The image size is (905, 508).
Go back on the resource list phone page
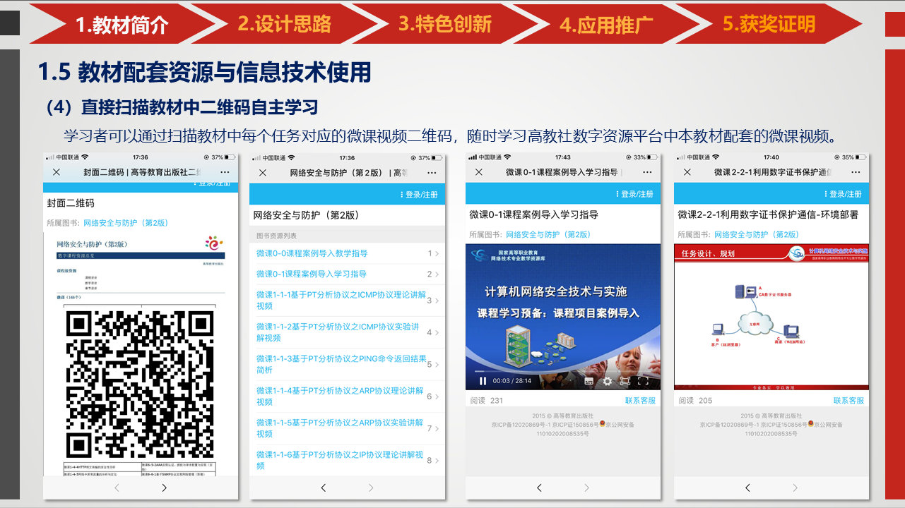coord(324,488)
